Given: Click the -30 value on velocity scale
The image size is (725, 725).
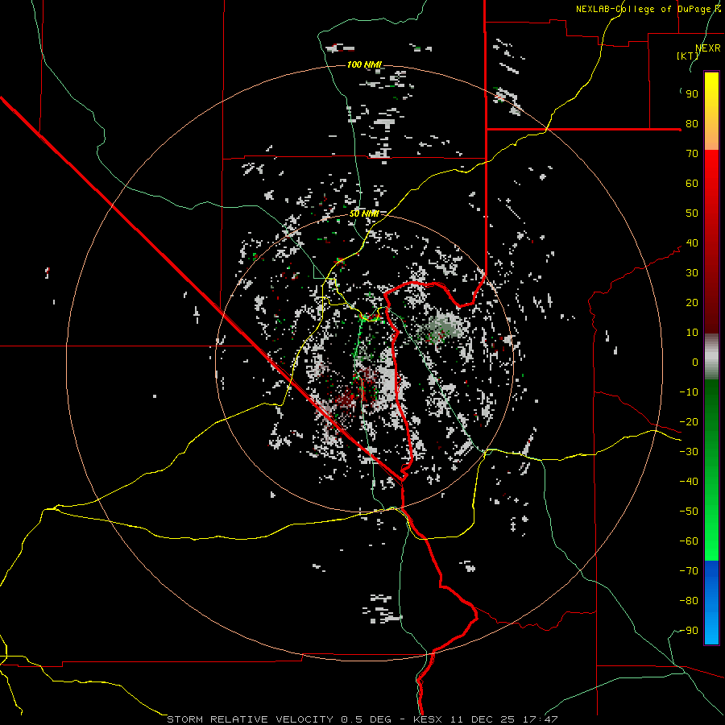Looking at the screenshot, I should tap(689, 452).
